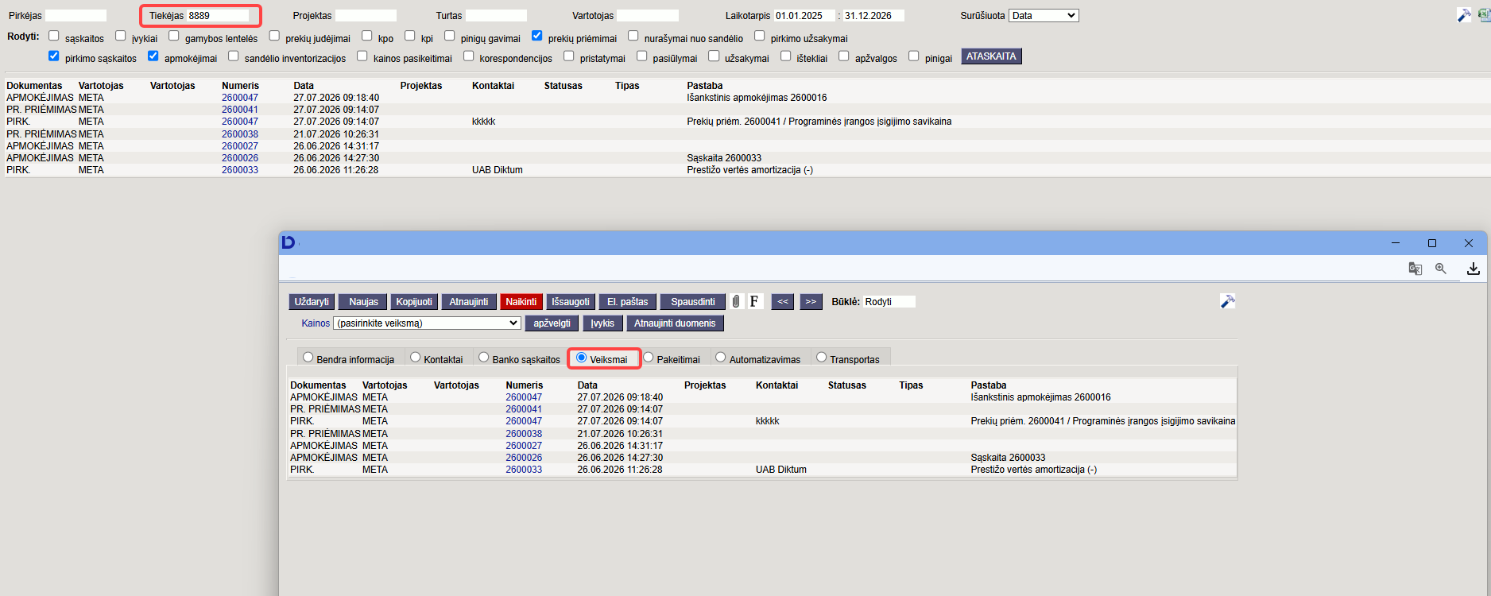Click the Išsaugoti button
The height and width of the screenshot is (596, 1491).
[571, 302]
